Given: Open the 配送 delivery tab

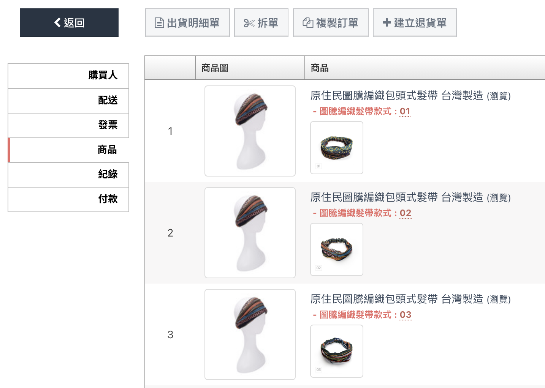Looking at the screenshot, I should point(68,101).
